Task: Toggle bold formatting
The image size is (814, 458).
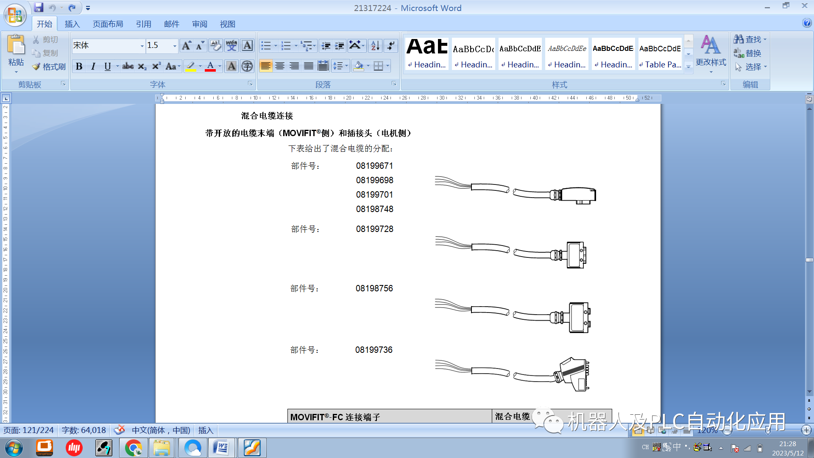Action: [x=79, y=67]
